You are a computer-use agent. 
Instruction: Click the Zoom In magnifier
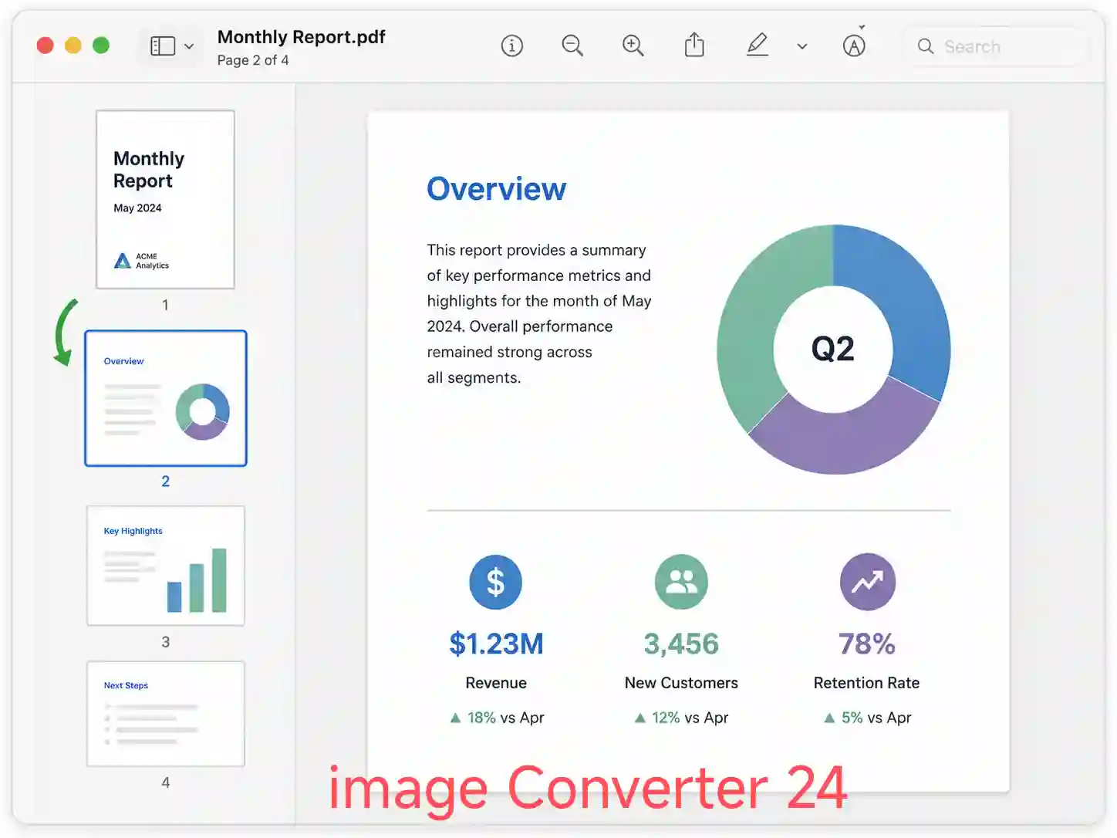[x=633, y=46]
